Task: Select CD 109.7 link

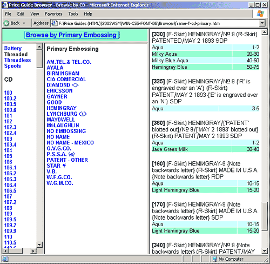Action: click(10, 225)
